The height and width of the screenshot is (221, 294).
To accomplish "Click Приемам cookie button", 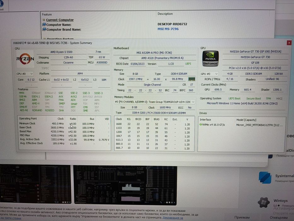I will pos(242,217).
